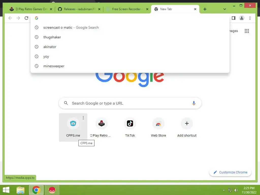This screenshot has height=195, width=260.
Task: Choose the 'thugshaker' suggestion
Action: [x=130, y=37]
